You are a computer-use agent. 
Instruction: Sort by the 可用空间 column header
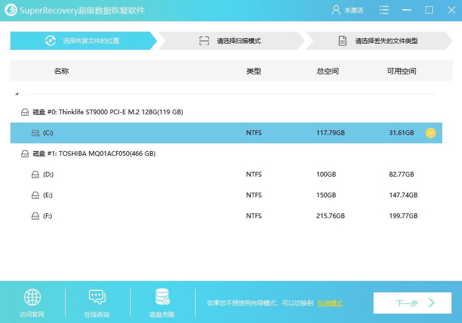click(402, 71)
